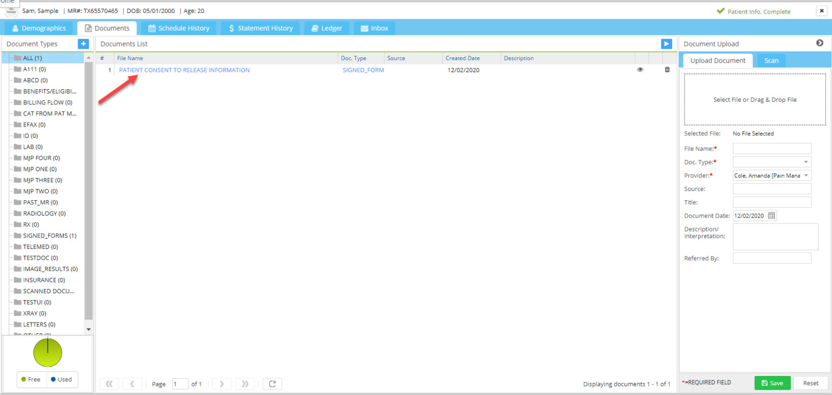Go to the last page of documents
Screen dimensions: 832x395
(245, 384)
